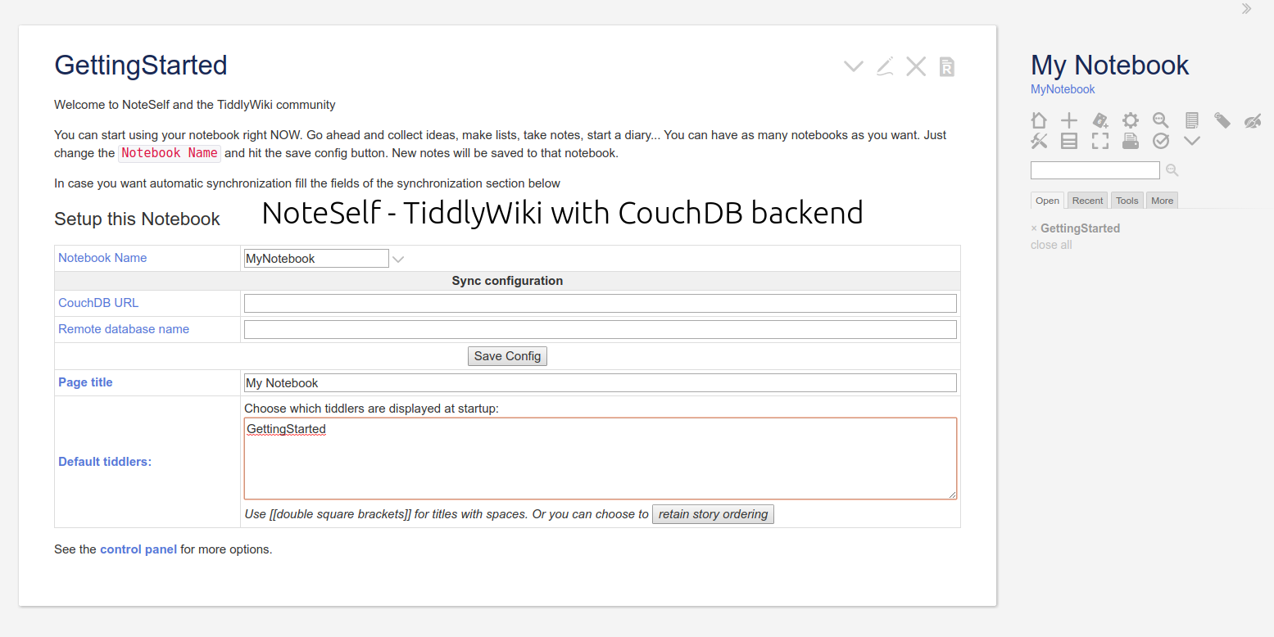Open the home page icon in the sidebar
The height and width of the screenshot is (637, 1274).
[1039, 120]
